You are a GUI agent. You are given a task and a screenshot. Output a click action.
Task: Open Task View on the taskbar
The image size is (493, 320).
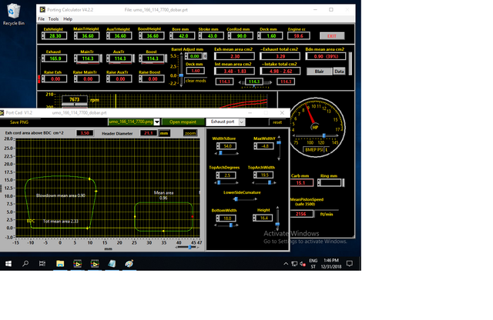pos(42,264)
